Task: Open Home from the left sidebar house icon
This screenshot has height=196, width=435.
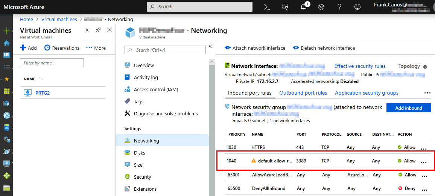Action: tap(6, 43)
